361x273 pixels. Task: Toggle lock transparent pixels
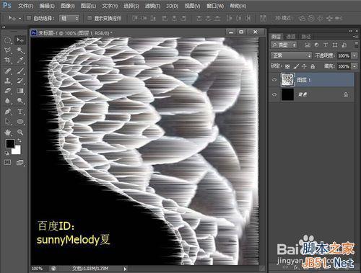pos(287,66)
